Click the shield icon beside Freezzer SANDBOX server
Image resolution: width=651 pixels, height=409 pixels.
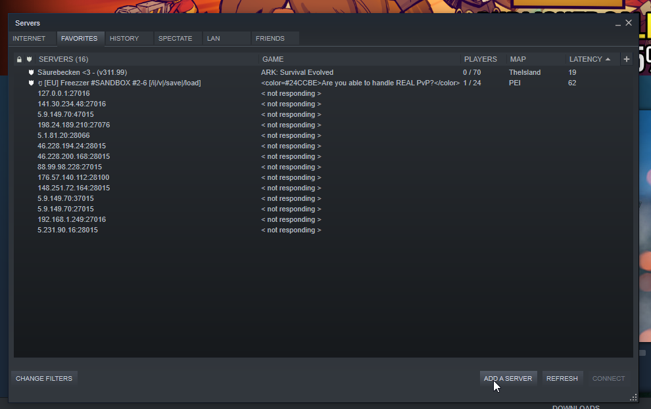[31, 83]
